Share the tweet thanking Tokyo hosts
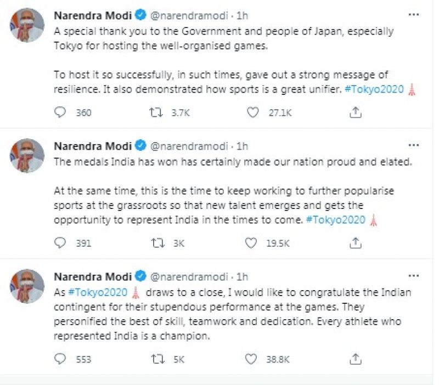The image size is (439, 385). 355,112
